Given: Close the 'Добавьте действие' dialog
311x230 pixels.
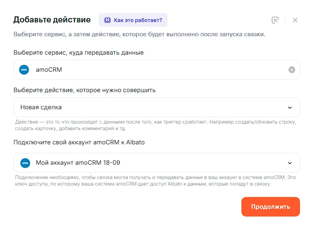Looking at the screenshot, I should (295, 20).
